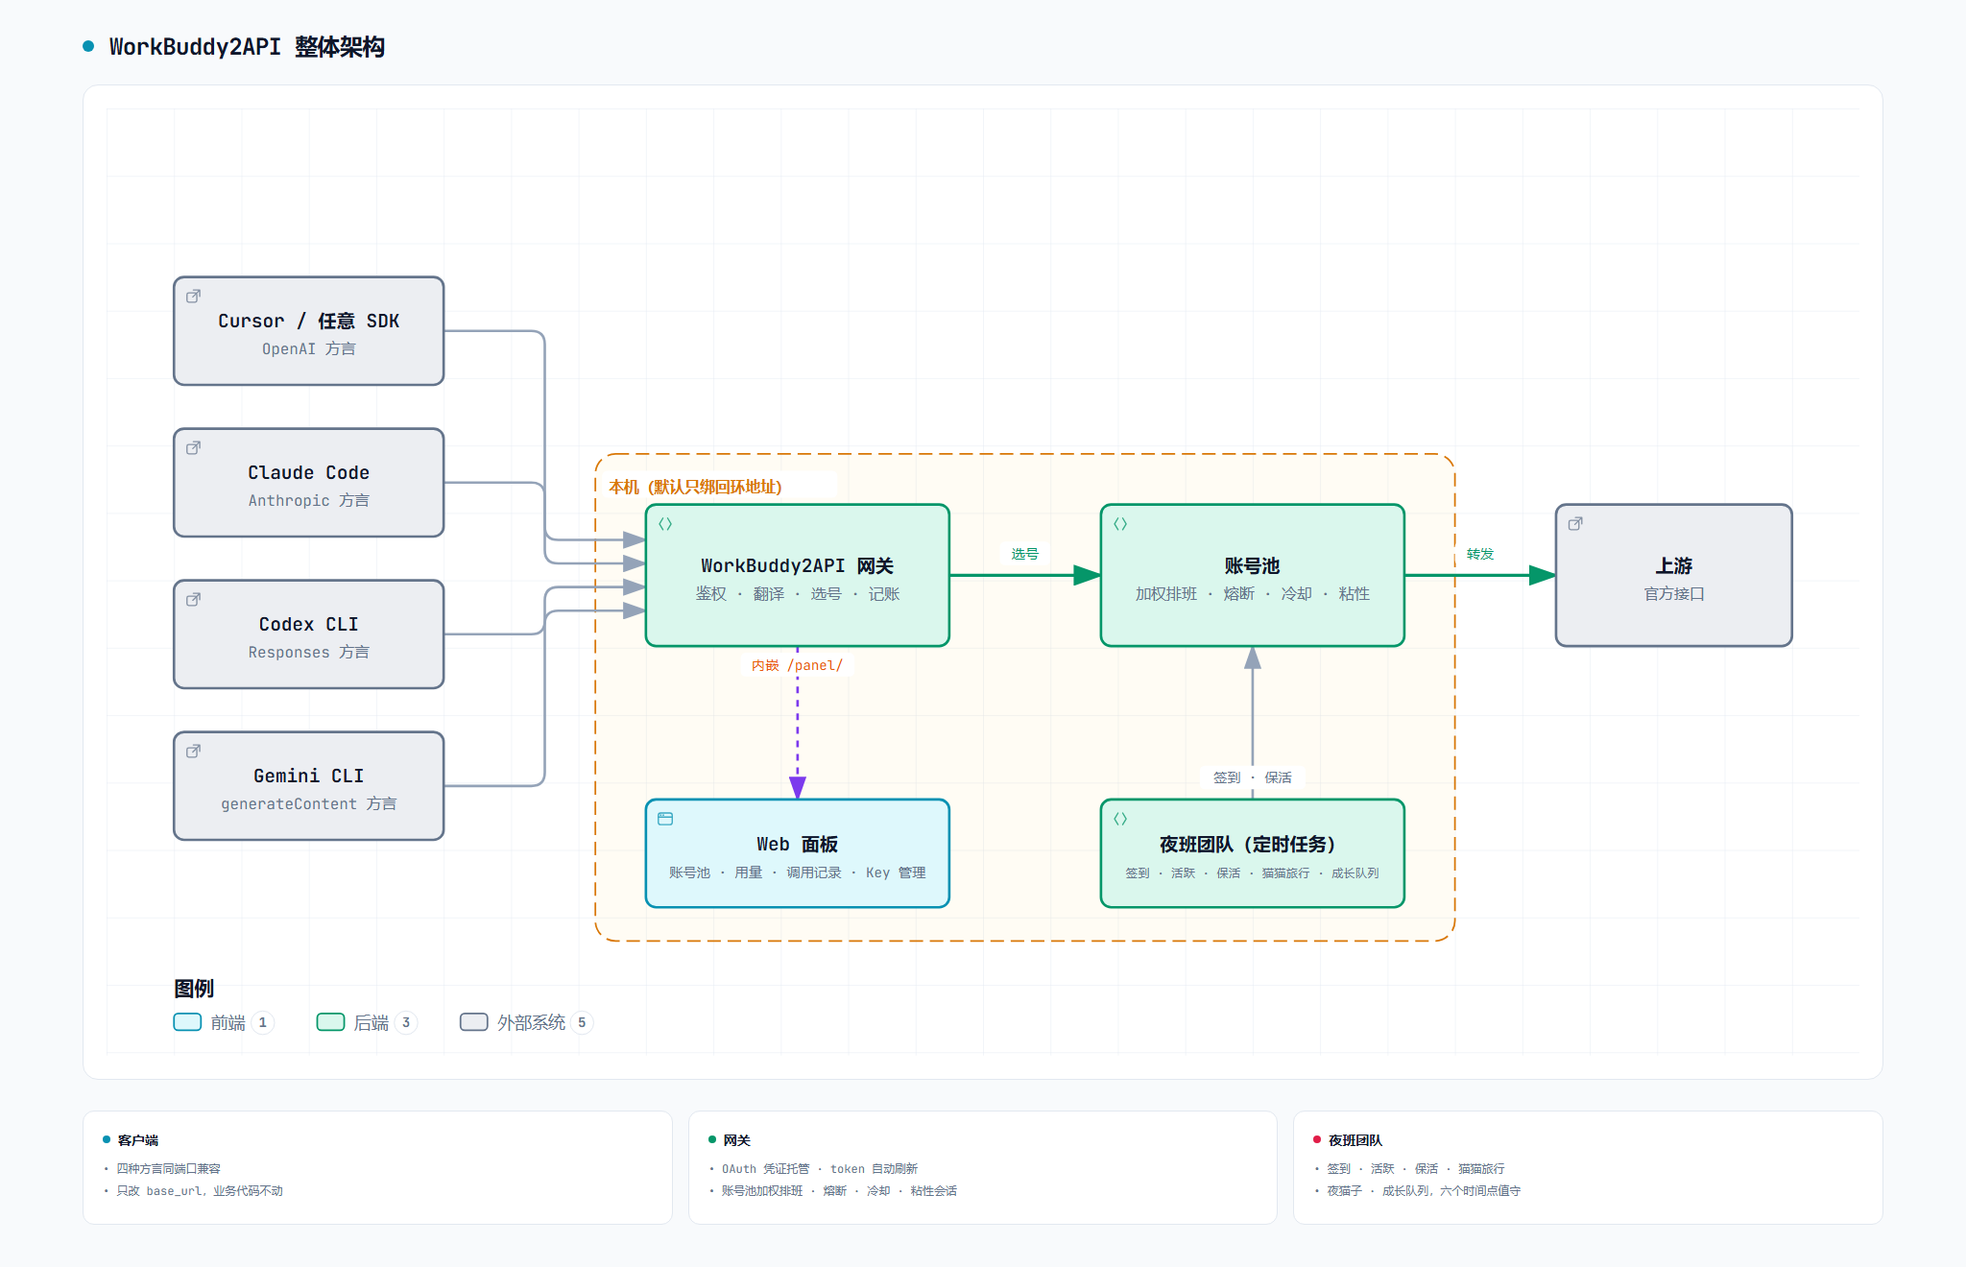Viewport: 1966px width, 1267px height.
Task: Click the 内嵌 /panel/ edge label
Action: [797, 665]
